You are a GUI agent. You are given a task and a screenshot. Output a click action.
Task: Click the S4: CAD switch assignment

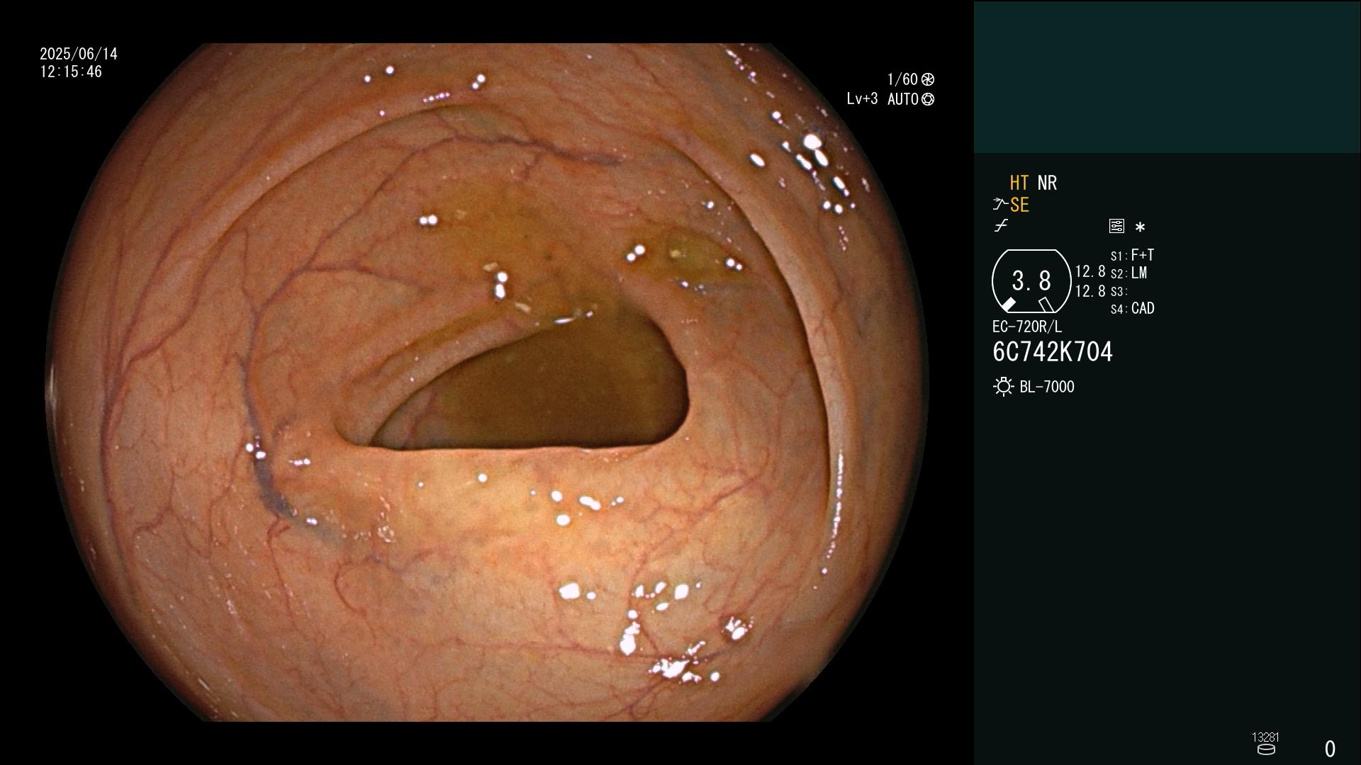pyautogui.click(x=1132, y=308)
